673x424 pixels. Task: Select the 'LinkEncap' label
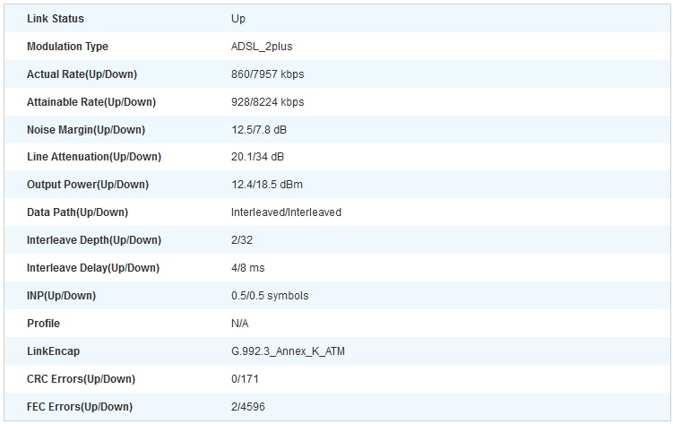click(53, 351)
